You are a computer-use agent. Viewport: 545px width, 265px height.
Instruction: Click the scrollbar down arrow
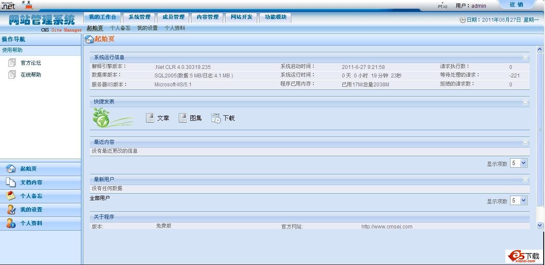[x=540, y=225]
